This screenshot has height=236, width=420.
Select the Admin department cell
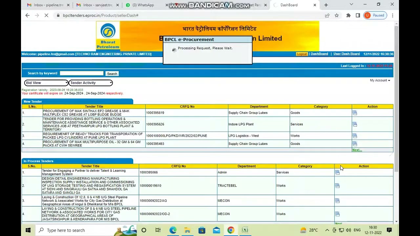coord(246,172)
